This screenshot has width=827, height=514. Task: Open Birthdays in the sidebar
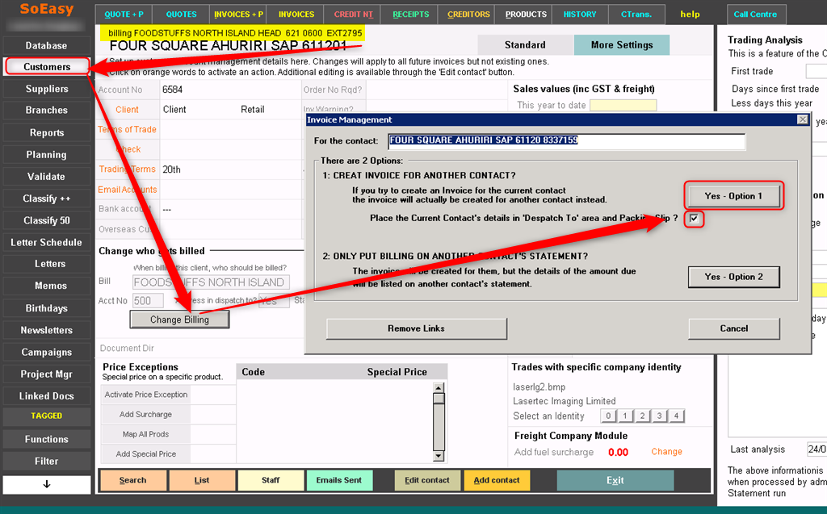coord(46,308)
